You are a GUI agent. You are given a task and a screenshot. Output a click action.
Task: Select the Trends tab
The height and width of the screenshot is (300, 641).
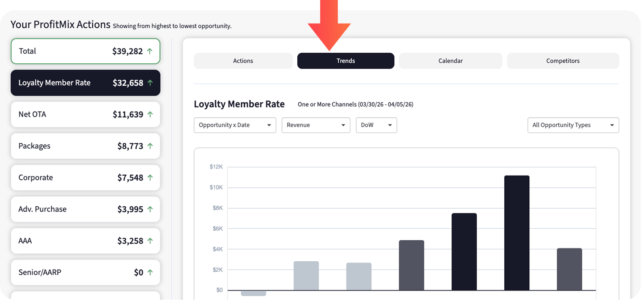346,61
